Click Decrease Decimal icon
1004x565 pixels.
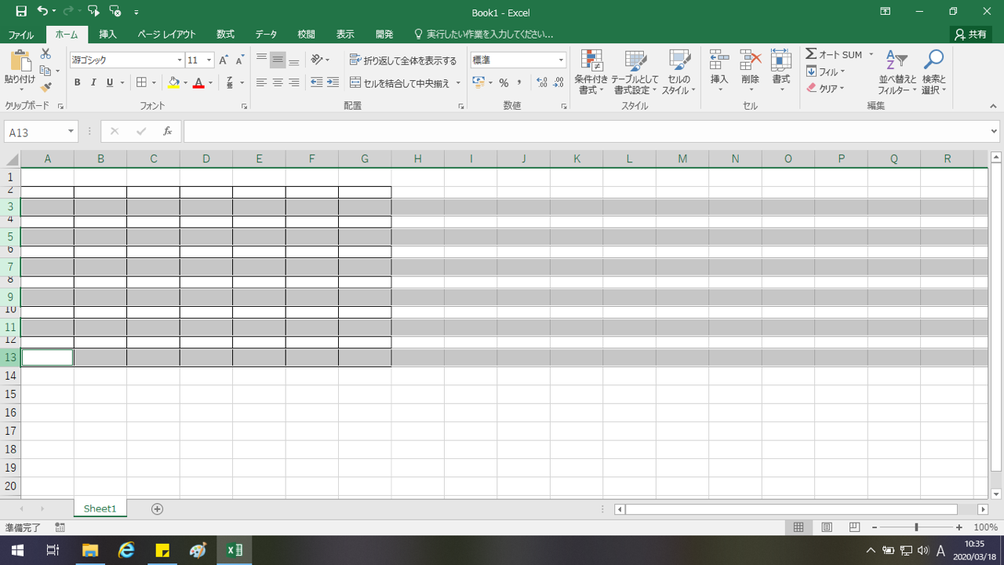[x=558, y=82]
